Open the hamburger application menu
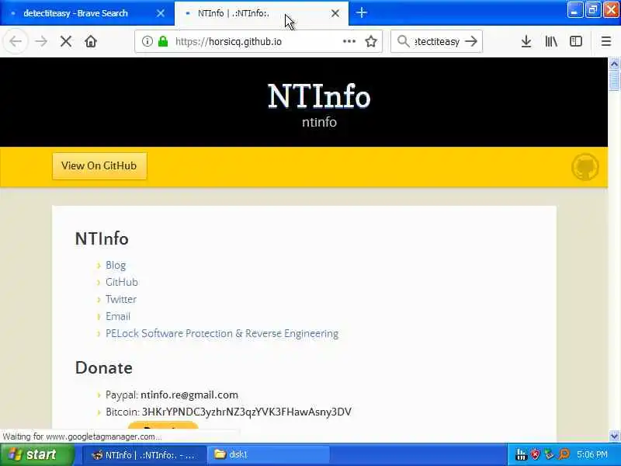 [x=606, y=41]
